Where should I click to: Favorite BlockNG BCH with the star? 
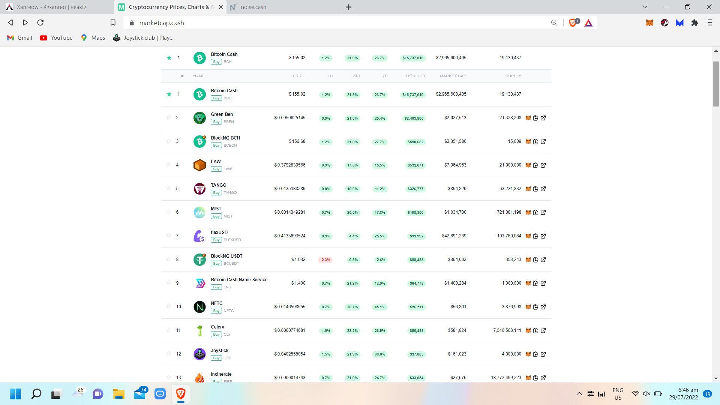click(x=168, y=141)
